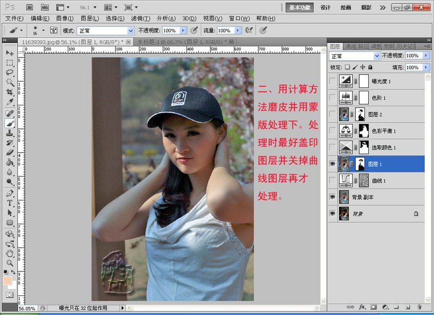Image resolution: width=434 pixels, height=315 pixels.
Task: Open the brush preset picker arrow
Action: (x=43, y=30)
